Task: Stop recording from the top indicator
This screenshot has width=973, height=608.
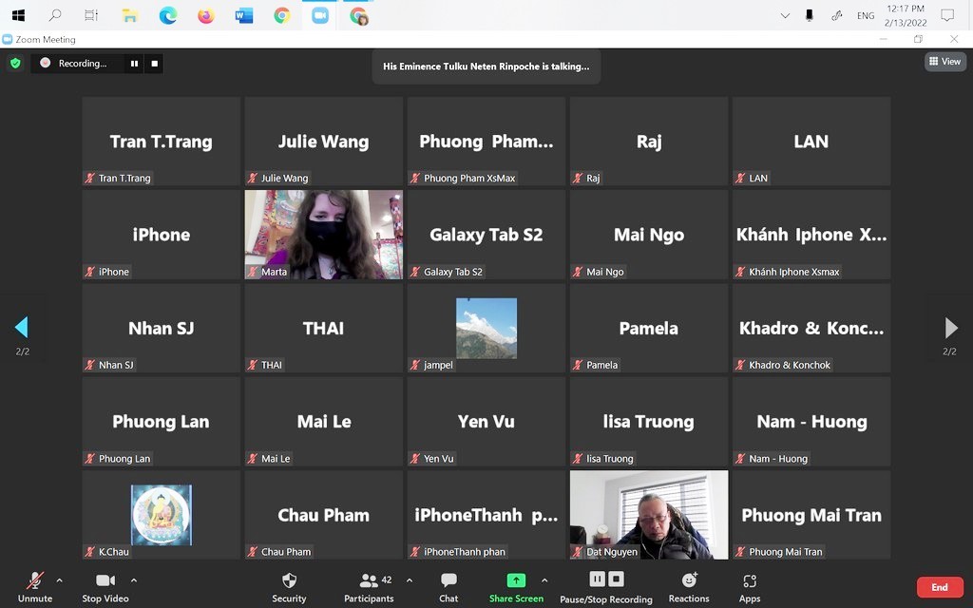Action: coord(155,64)
